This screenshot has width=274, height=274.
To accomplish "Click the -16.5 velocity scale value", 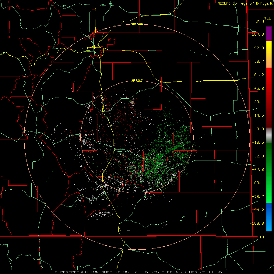I will [x=258, y=142].
